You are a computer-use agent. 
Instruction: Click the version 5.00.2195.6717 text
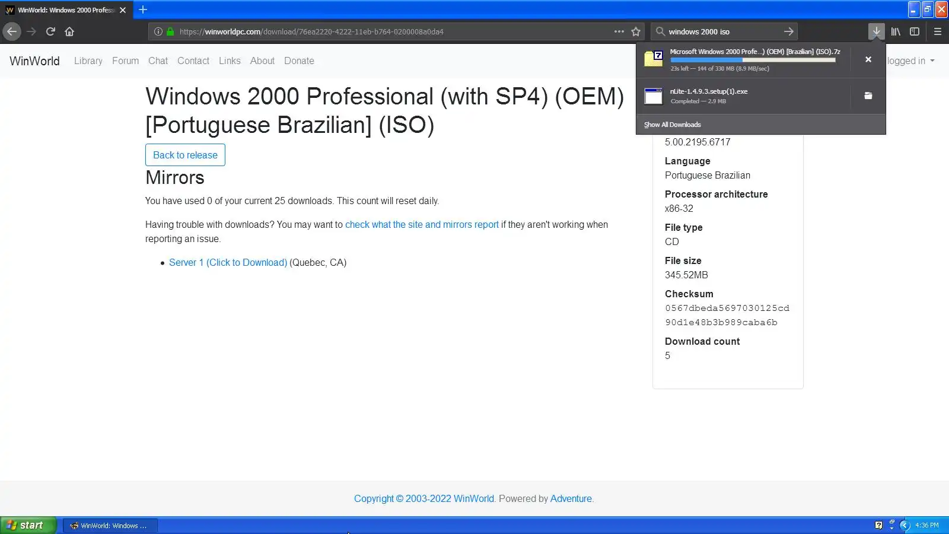click(x=698, y=142)
